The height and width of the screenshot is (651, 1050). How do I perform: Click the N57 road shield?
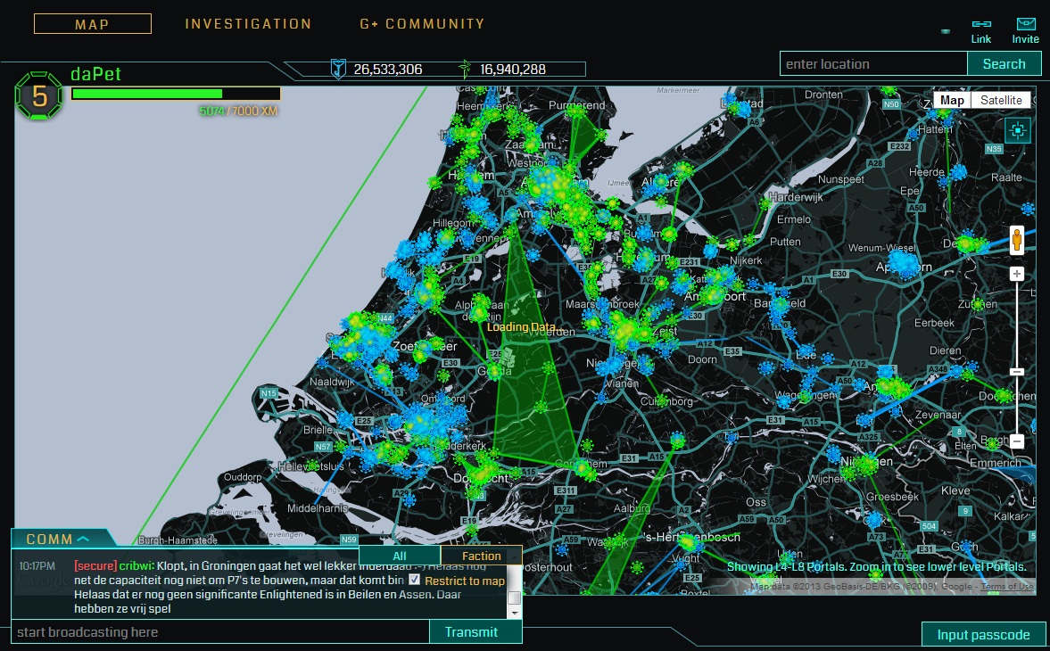click(x=323, y=446)
